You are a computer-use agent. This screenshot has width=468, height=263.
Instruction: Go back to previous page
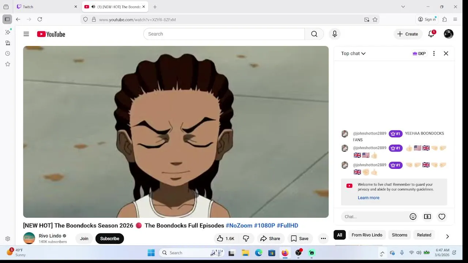click(x=18, y=19)
